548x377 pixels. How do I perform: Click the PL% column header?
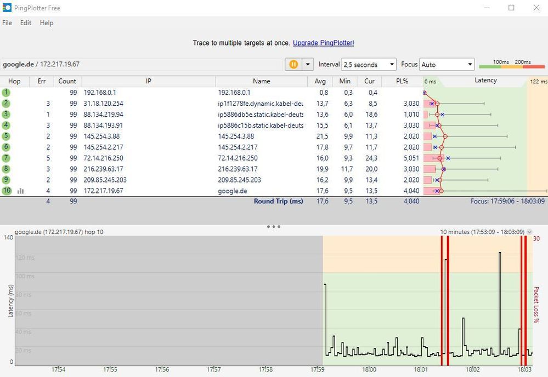pos(402,81)
